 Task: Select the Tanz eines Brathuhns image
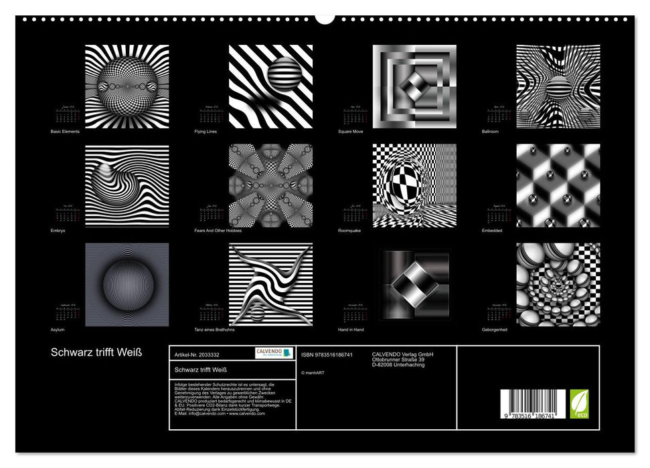[x=270, y=284]
